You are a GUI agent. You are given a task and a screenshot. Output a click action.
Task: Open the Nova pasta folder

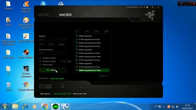click(x=9, y=54)
